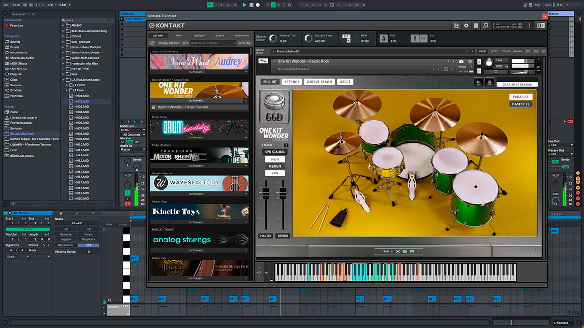The width and height of the screenshot is (584, 328).
Task: Open the Automation tab
Action: 241,35
